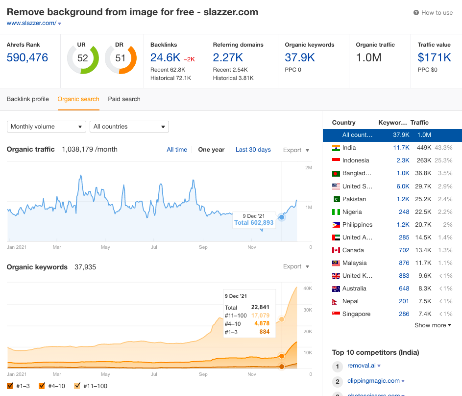The height and width of the screenshot is (396, 462).
Task: Uncheck the #1–3 keywords checkbox
Action: 11,386
